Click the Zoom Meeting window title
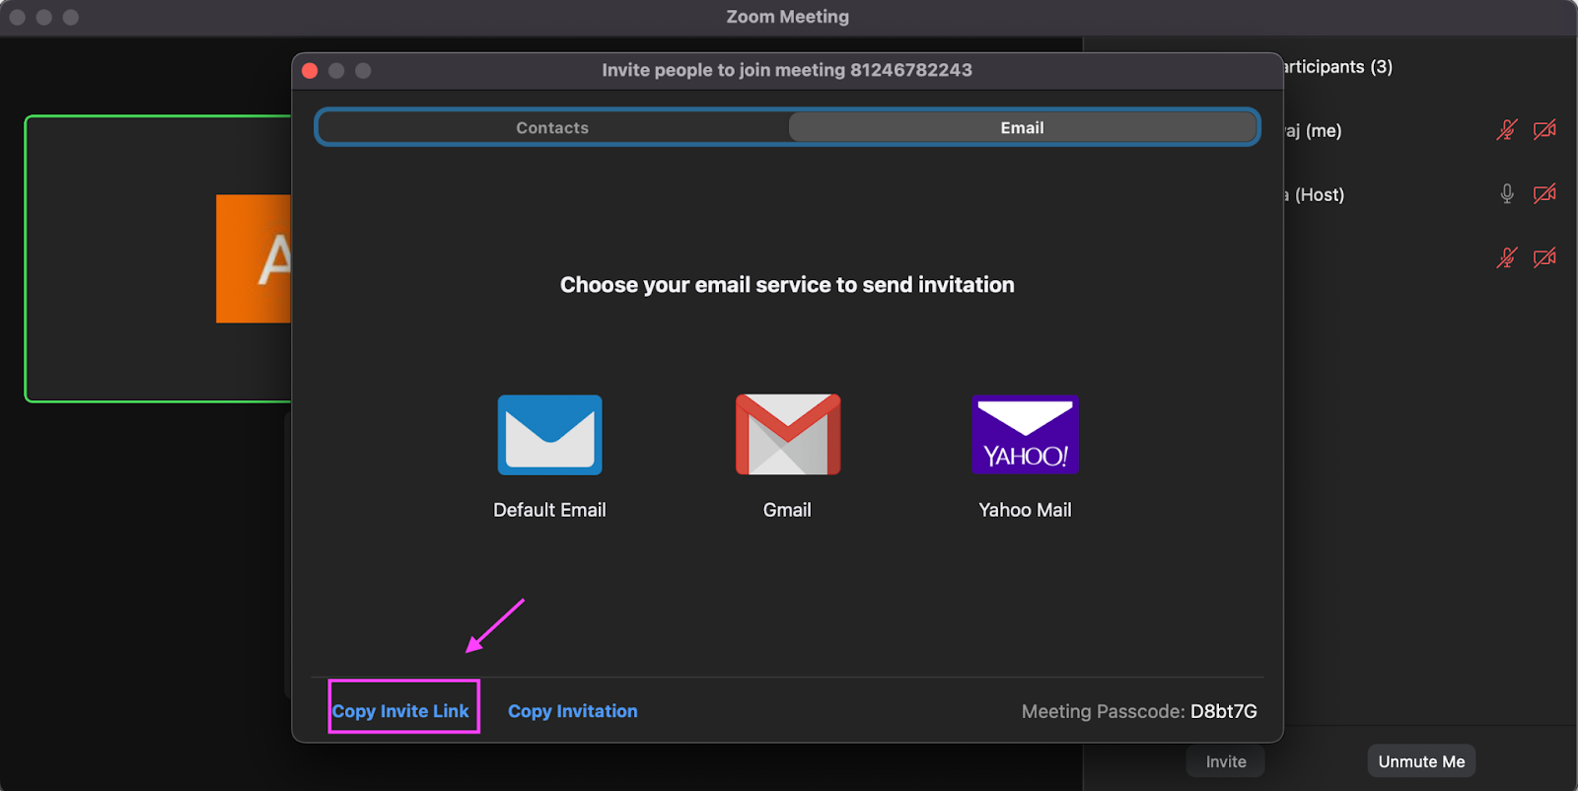 click(788, 17)
